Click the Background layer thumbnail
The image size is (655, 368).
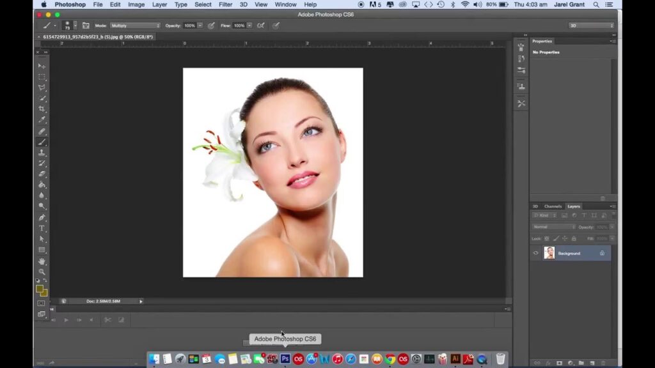(x=549, y=253)
